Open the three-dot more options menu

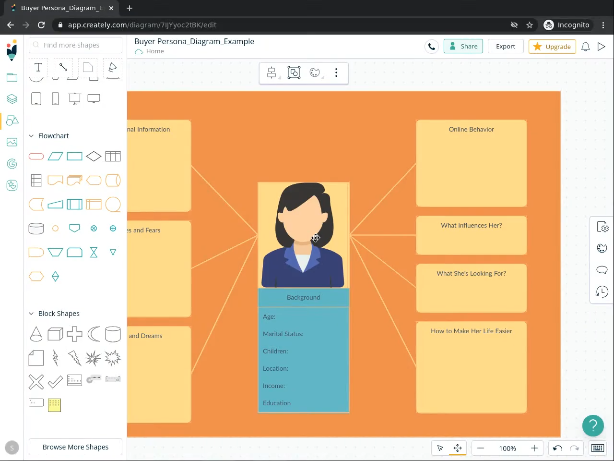pyautogui.click(x=336, y=73)
